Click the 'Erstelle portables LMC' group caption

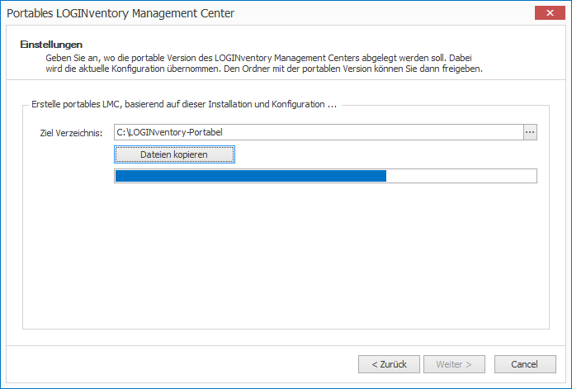pos(184,104)
